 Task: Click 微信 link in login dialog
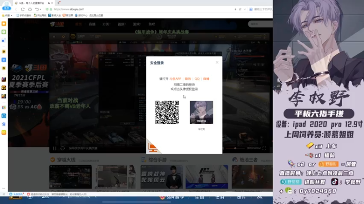coord(188,79)
